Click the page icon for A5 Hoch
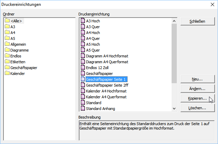The height and width of the screenshot is (144, 218). click(83, 44)
